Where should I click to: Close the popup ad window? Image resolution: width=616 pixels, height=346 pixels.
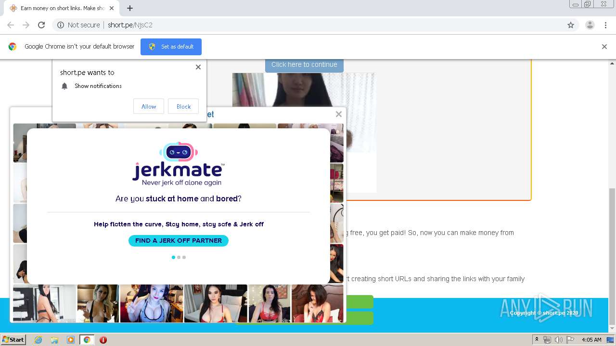coord(339,114)
